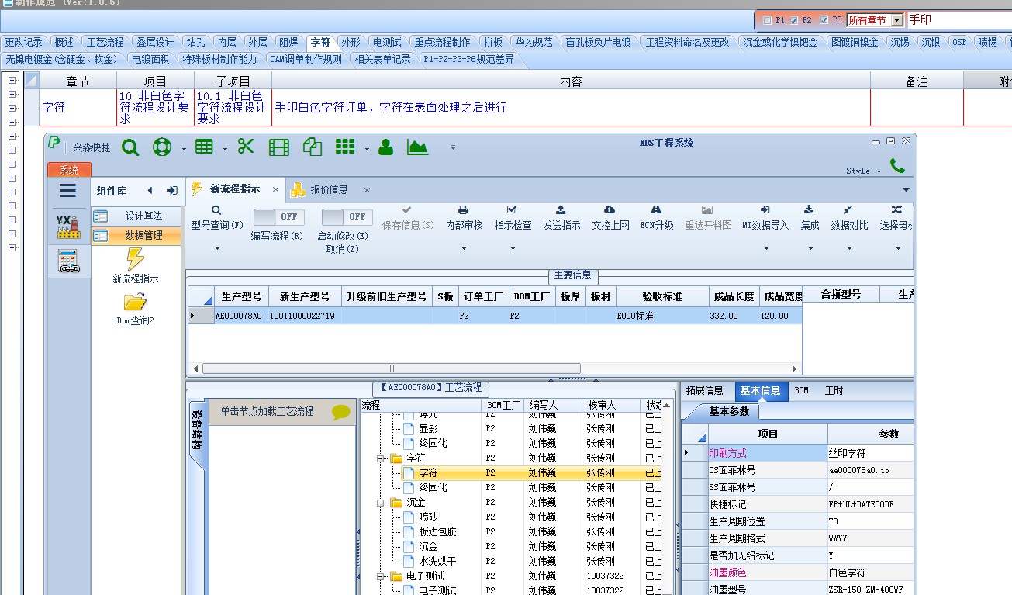Viewport: 1012px width, 595px height.
Task: Close the 新流程指示 tab
Action: click(275, 189)
